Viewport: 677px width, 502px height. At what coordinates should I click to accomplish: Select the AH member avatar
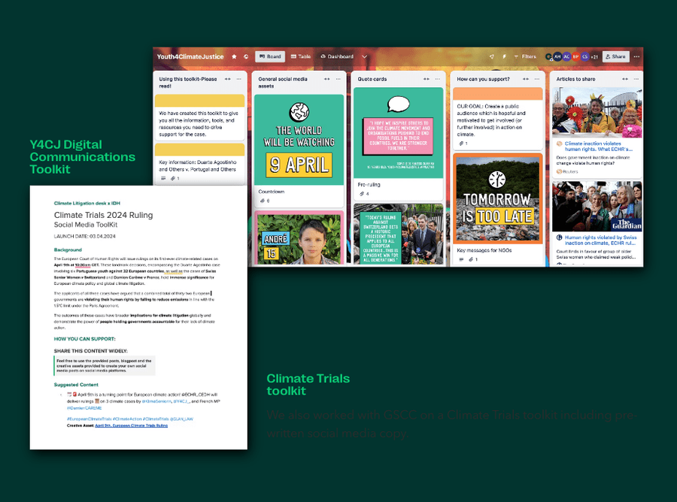point(557,56)
